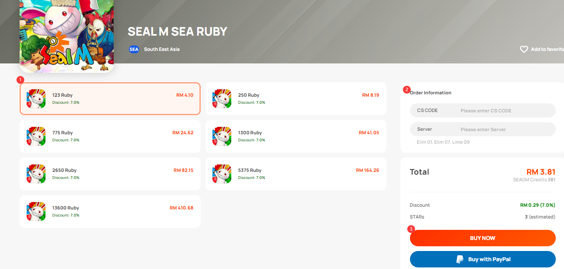Click the RM 164.26 price
Screen dimensions: 564x269
point(368,170)
